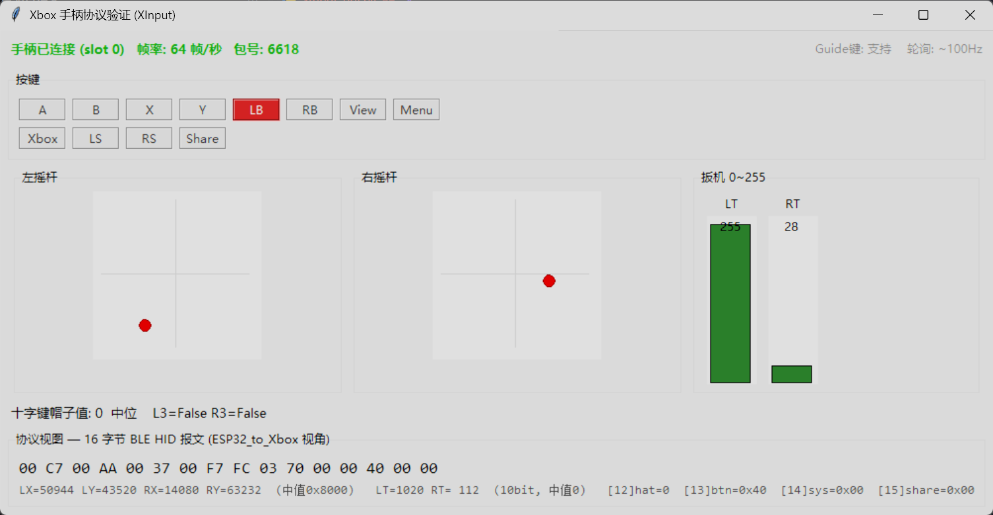Click the Share button indicator
The image size is (993, 515).
[203, 138]
